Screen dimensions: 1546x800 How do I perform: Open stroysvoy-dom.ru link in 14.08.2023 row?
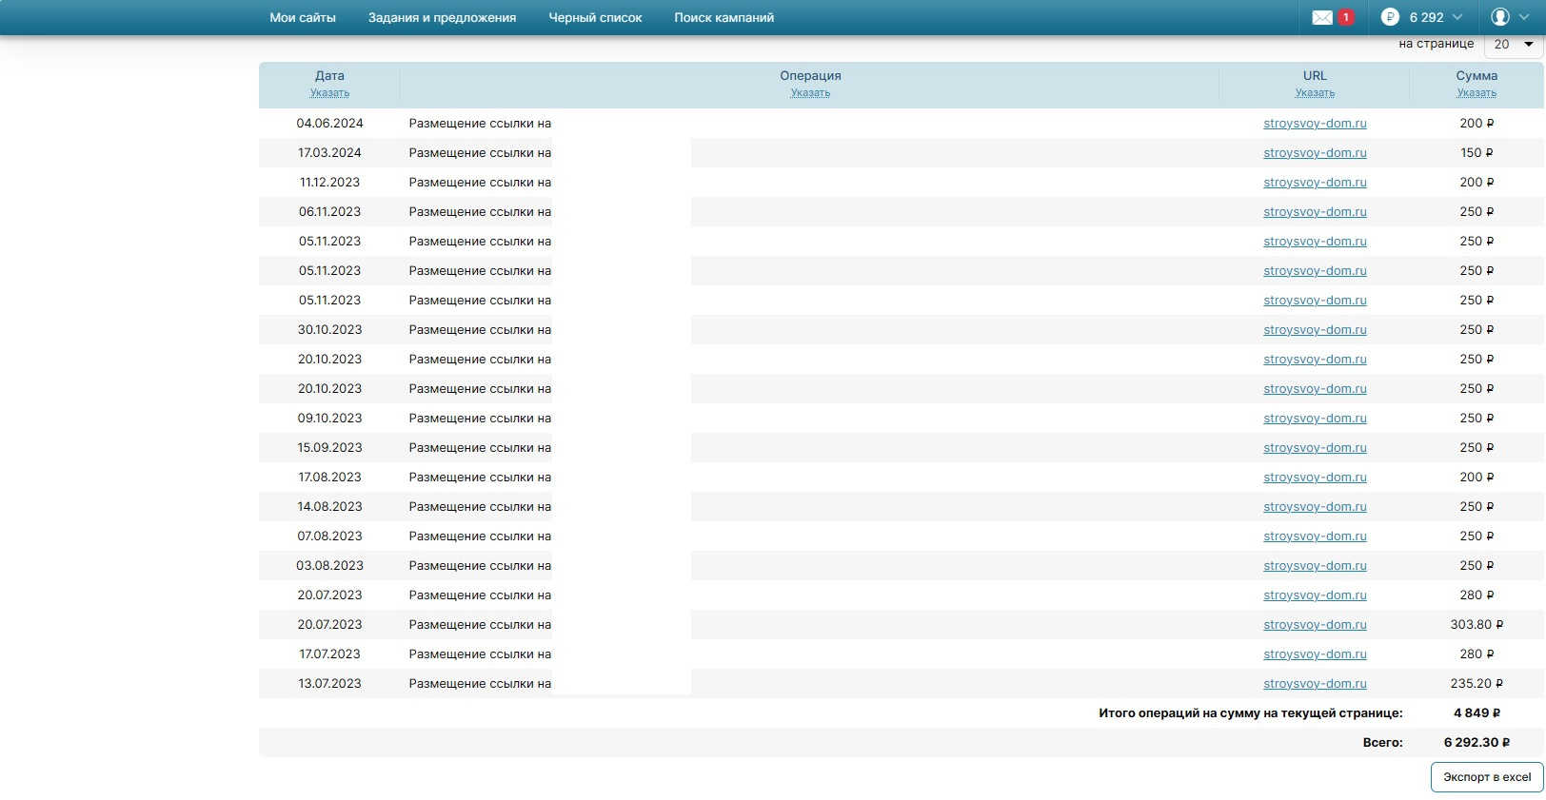[x=1315, y=507]
